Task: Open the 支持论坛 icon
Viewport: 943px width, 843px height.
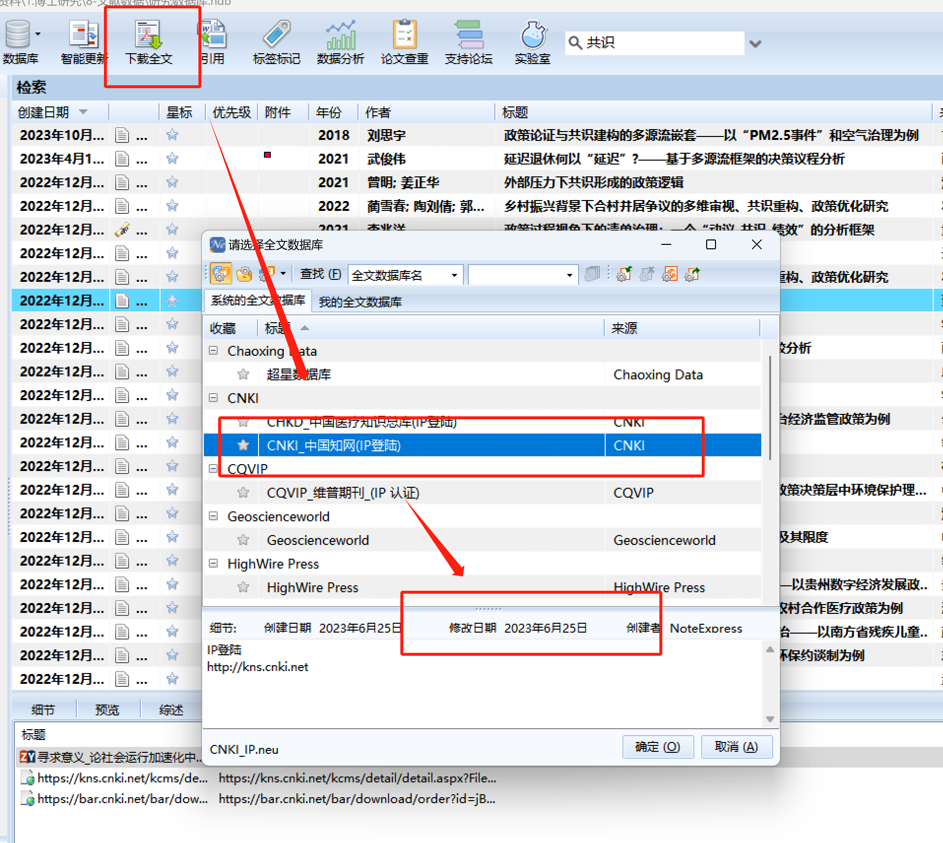Action: (x=469, y=34)
